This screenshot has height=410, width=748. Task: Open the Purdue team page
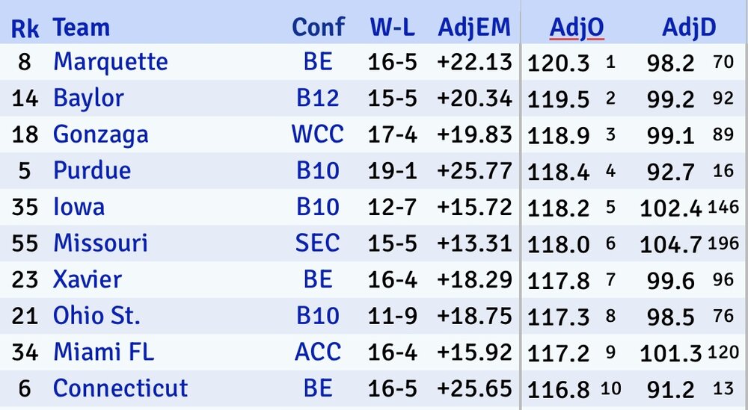point(91,171)
